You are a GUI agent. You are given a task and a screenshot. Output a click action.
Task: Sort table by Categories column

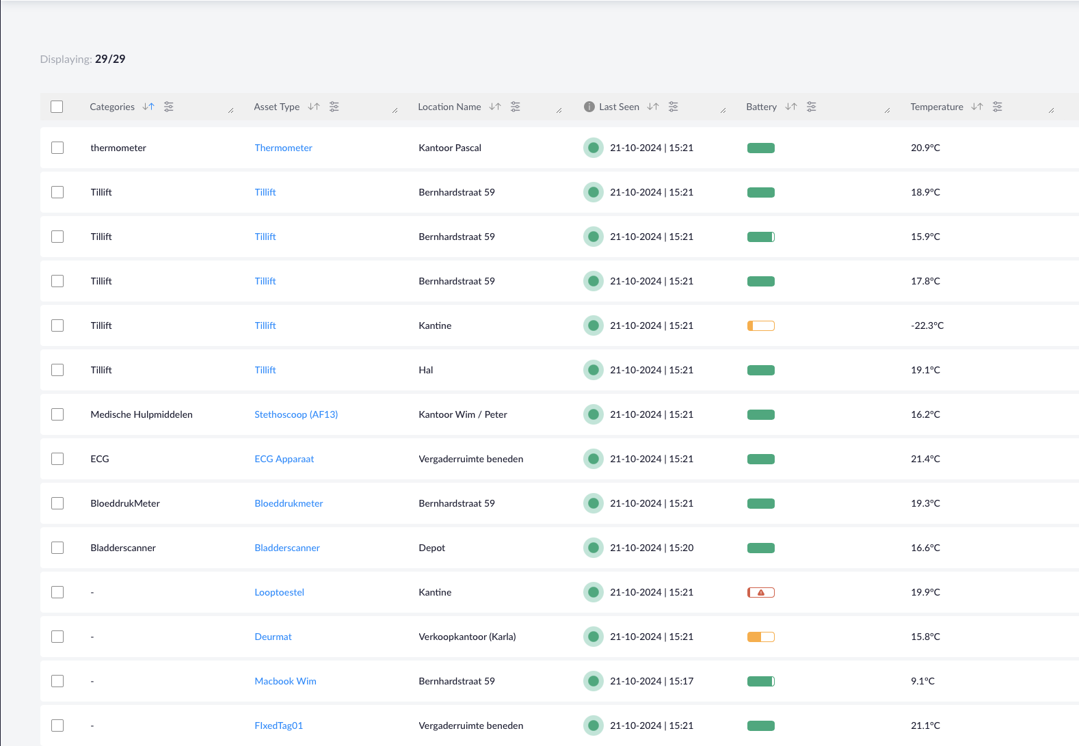pyautogui.click(x=148, y=107)
